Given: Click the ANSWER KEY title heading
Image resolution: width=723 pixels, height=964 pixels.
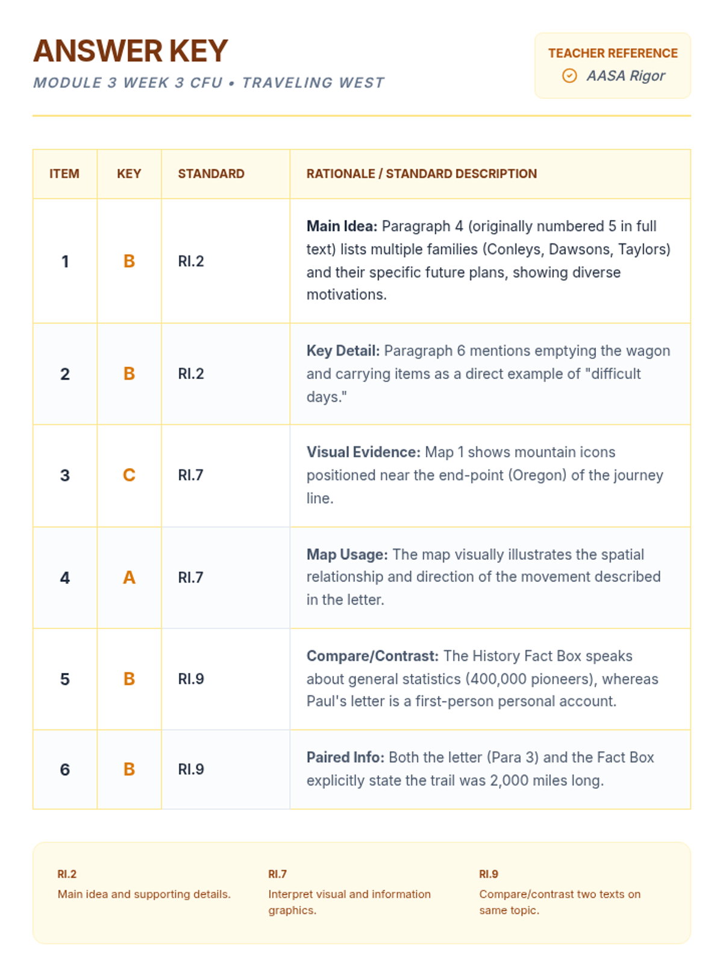Looking at the screenshot, I should 130,51.
